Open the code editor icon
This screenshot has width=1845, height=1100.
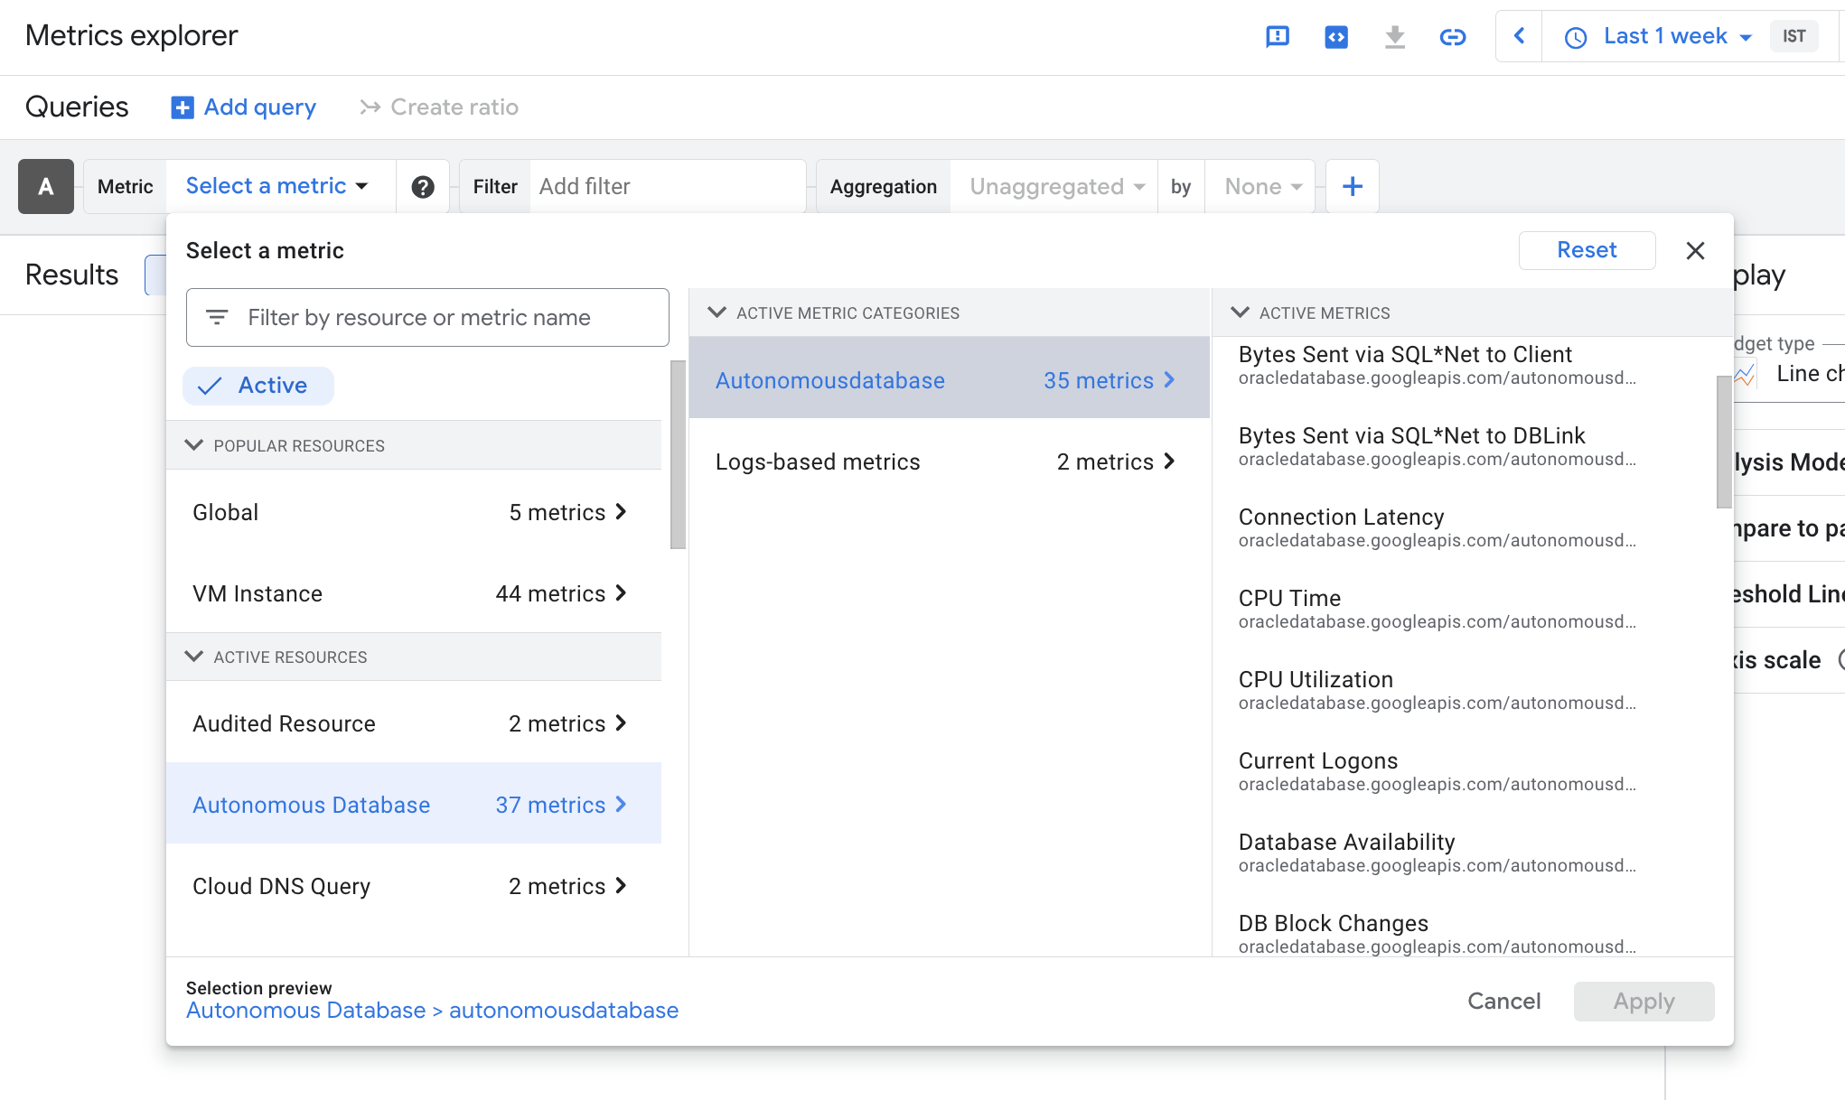pyautogui.click(x=1335, y=37)
